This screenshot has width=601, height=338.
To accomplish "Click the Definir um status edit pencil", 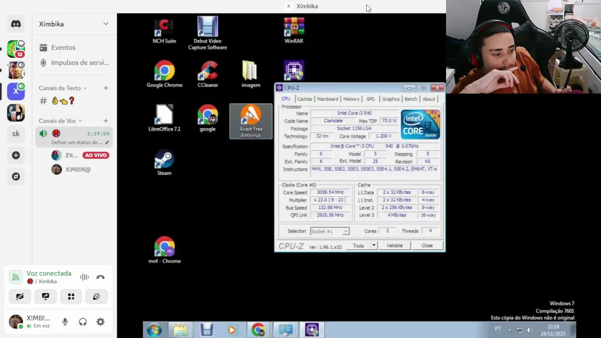I will tap(107, 142).
